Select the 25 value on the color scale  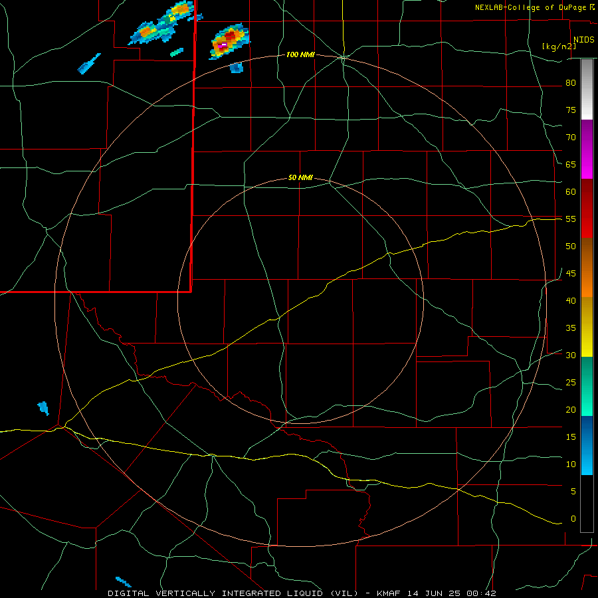pos(571,383)
